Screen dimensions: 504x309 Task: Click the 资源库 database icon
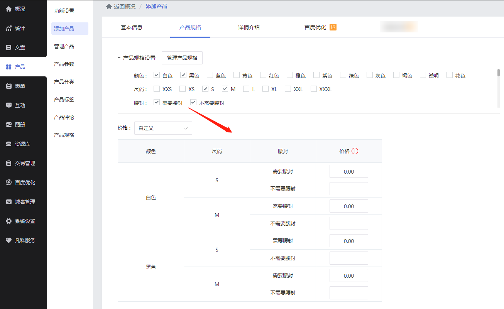point(9,144)
